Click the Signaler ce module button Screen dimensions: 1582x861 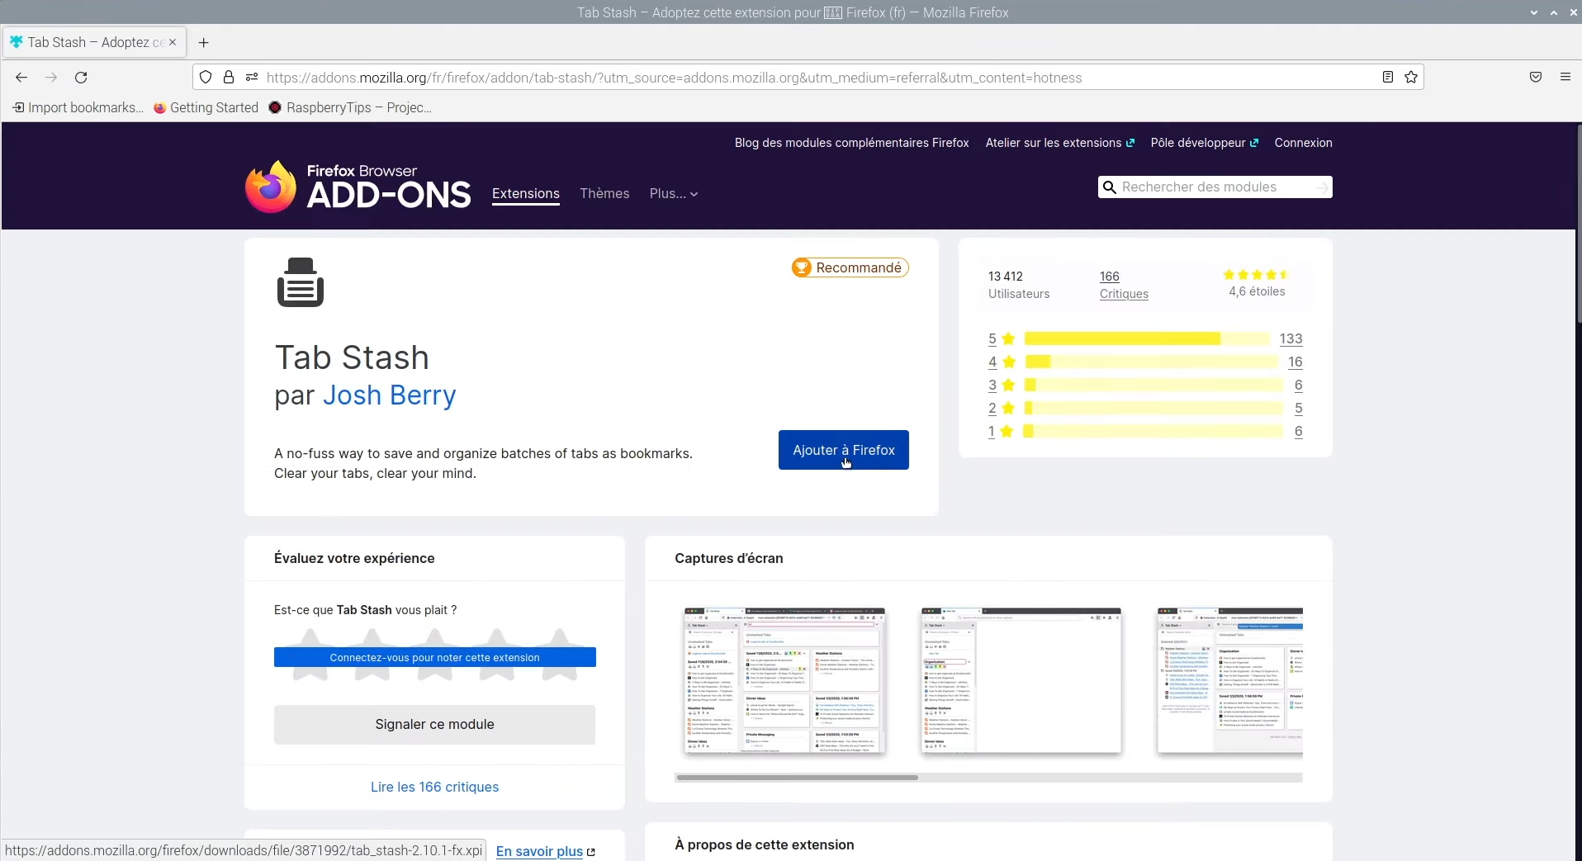434,724
